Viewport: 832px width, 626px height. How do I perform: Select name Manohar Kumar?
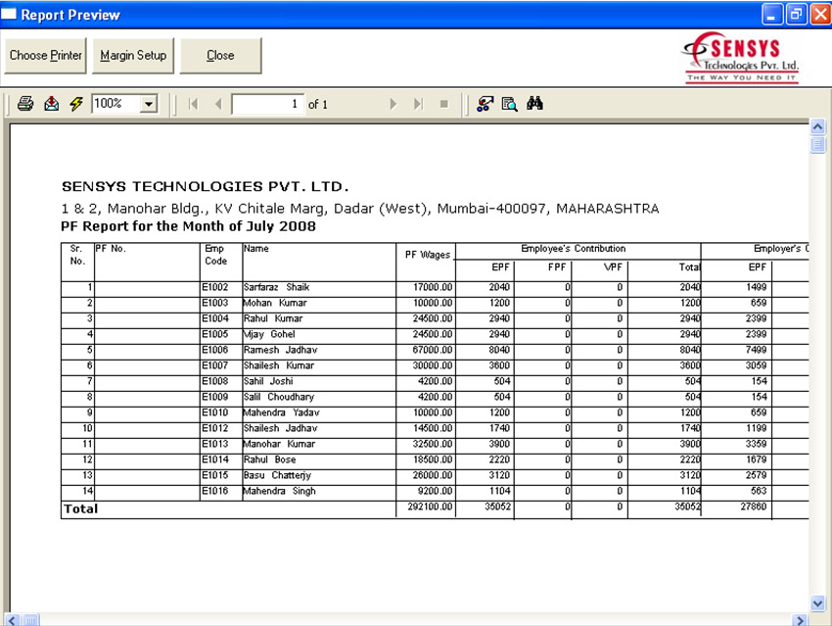tap(279, 444)
